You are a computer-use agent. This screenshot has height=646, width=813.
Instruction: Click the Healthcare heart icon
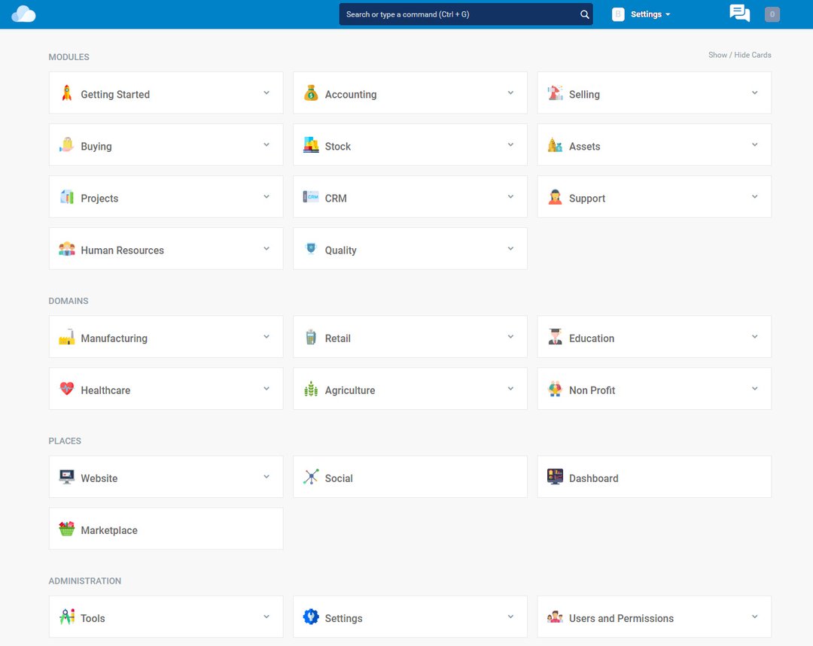pos(67,389)
